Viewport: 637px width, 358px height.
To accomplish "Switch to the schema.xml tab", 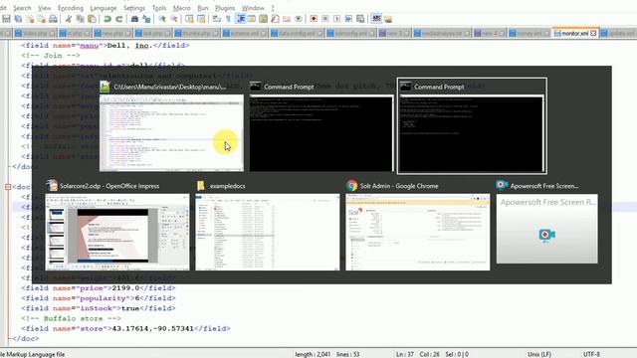I will (244, 33).
